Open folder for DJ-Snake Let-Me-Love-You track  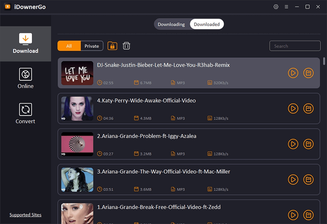pyautogui.click(x=308, y=73)
